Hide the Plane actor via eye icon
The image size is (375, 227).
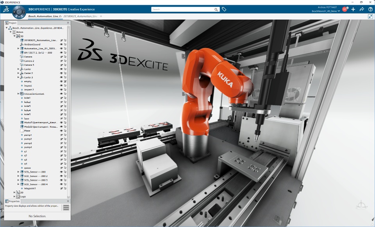[61, 131]
